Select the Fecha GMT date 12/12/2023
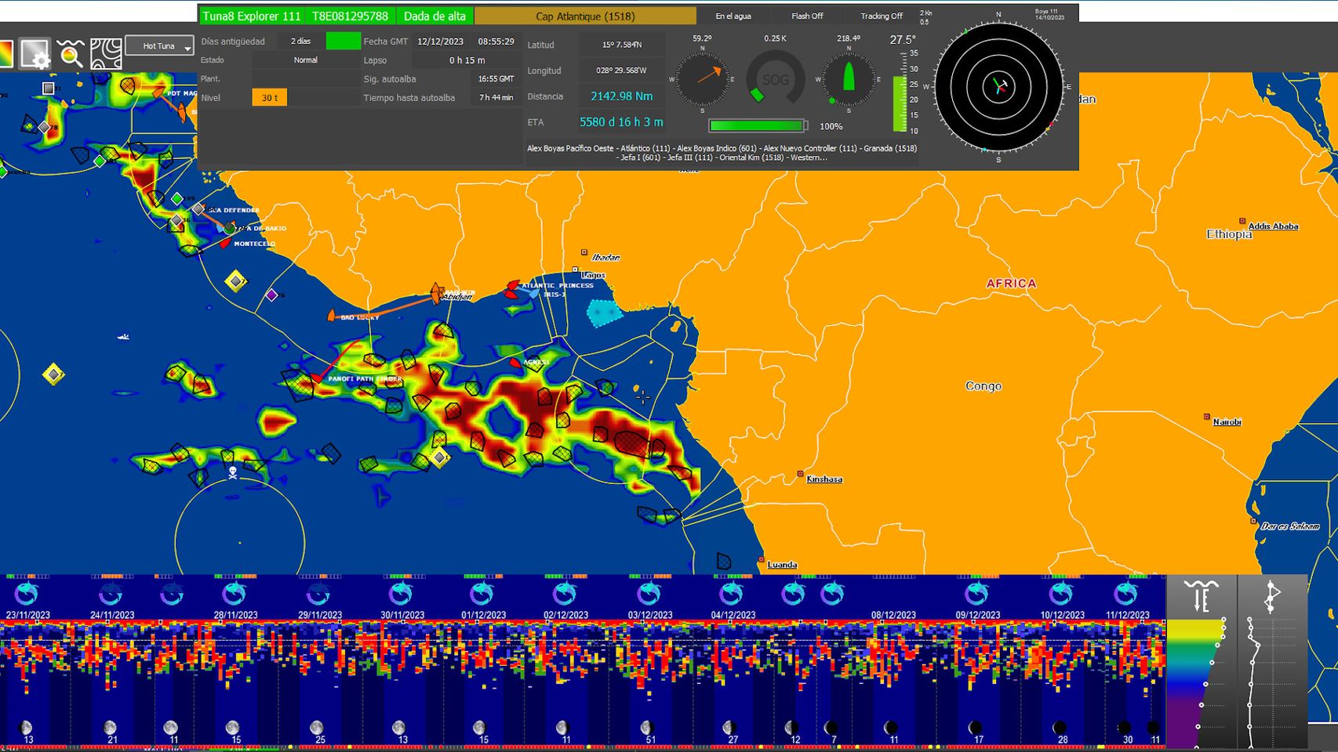Image resolution: width=1338 pixels, height=752 pixels. (440, 42)
